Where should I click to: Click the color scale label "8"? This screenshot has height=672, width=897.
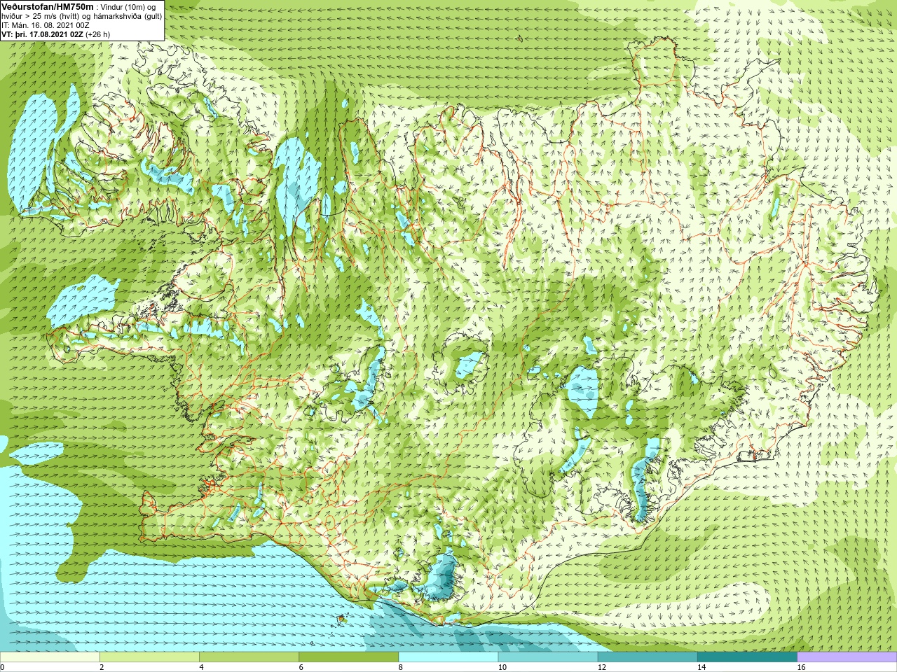coord(400,667)
